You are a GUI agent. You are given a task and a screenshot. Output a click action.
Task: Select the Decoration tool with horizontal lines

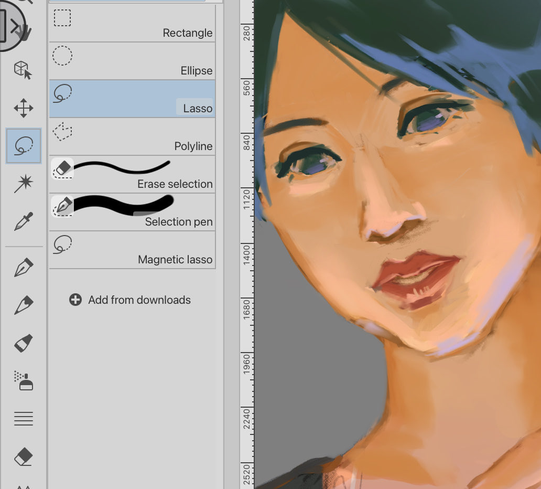pyautogui.click(x=24, y=419)
